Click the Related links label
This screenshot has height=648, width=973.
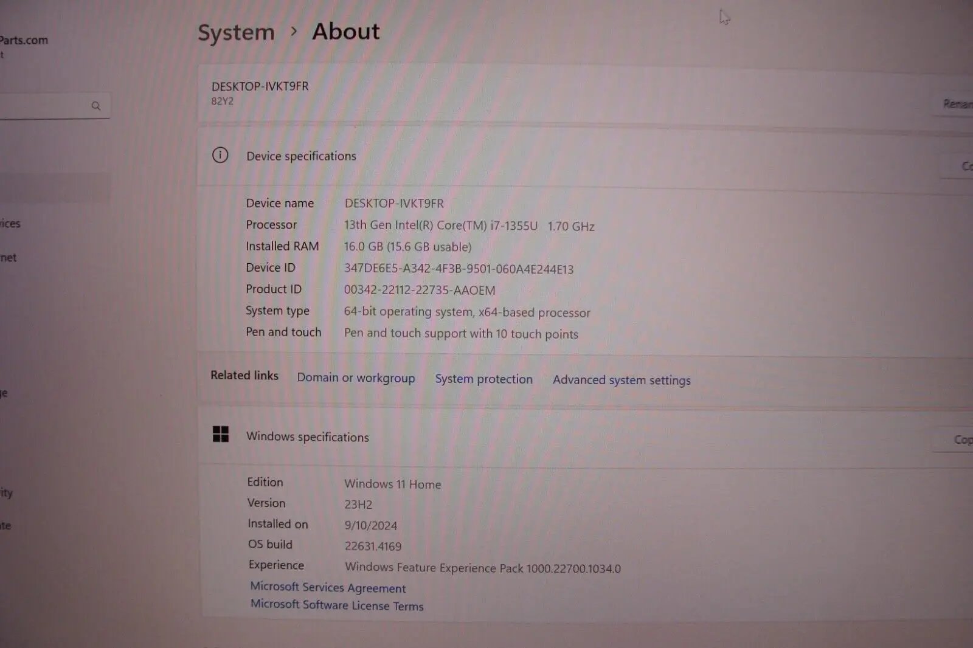point(244,375)
